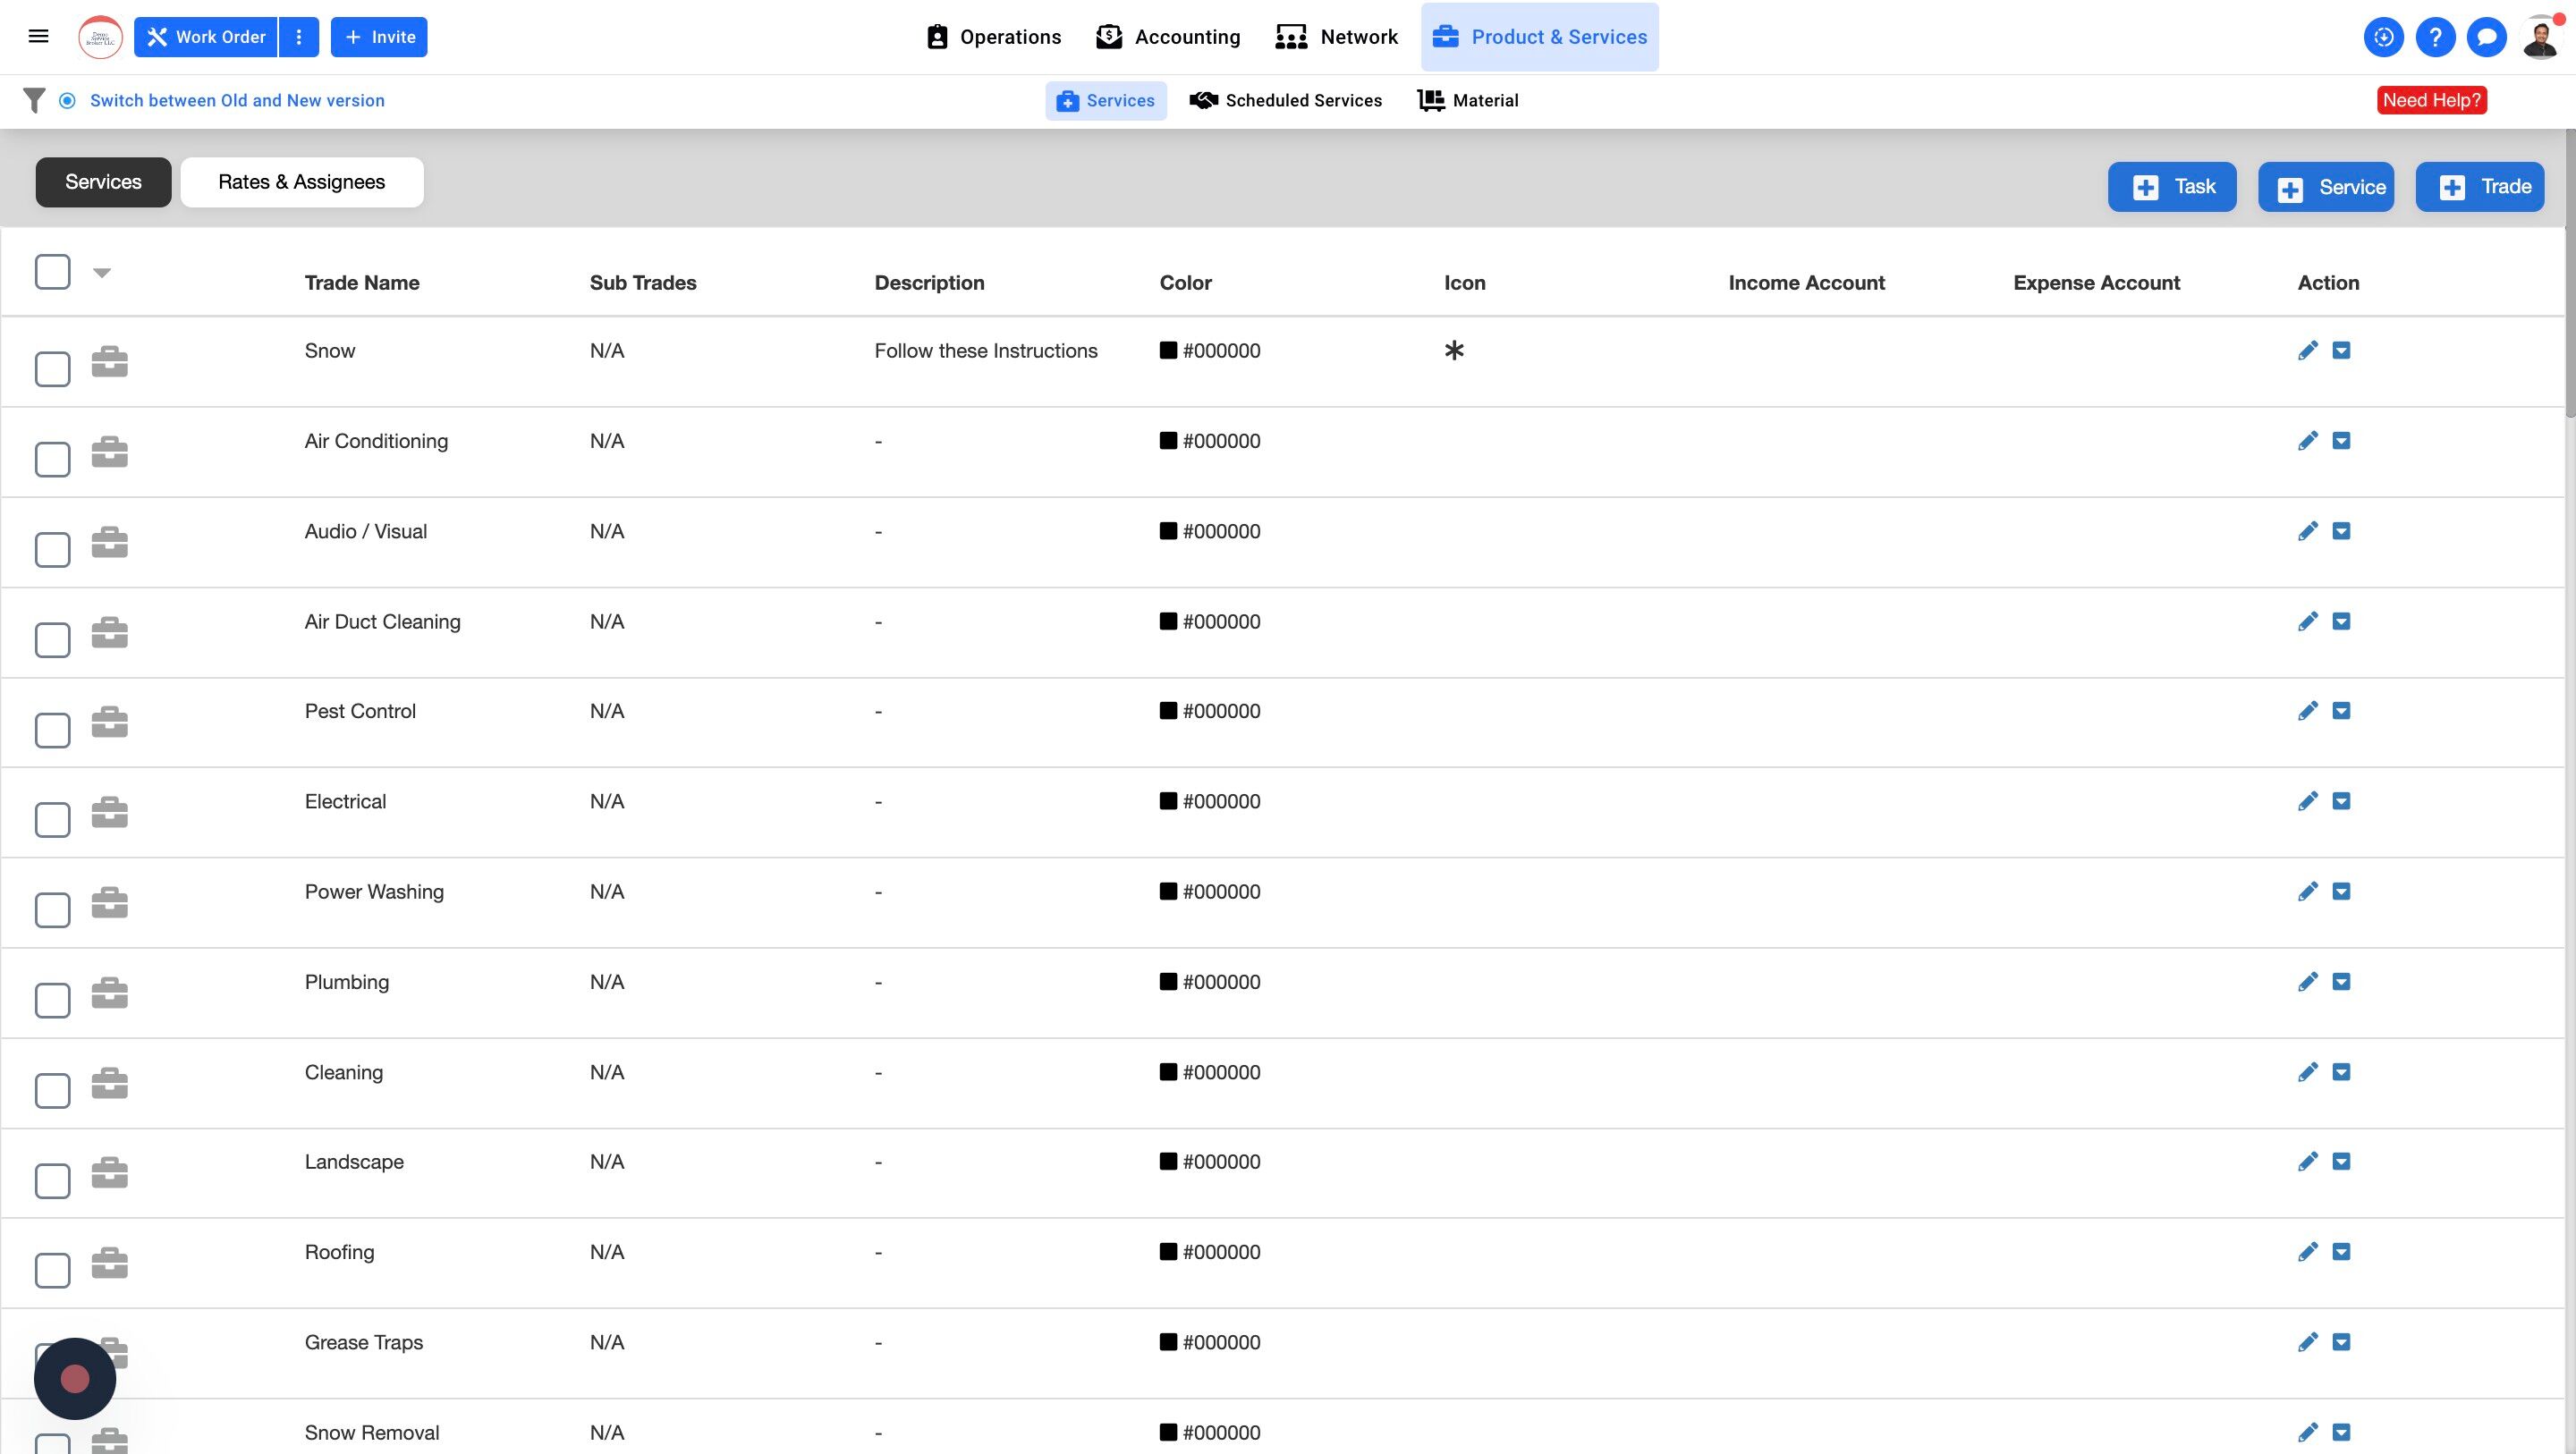Viewport: 2576px width, 1454px height.
Task: Click the briefcase icon beside Electrical
Action: coord(109,812)
